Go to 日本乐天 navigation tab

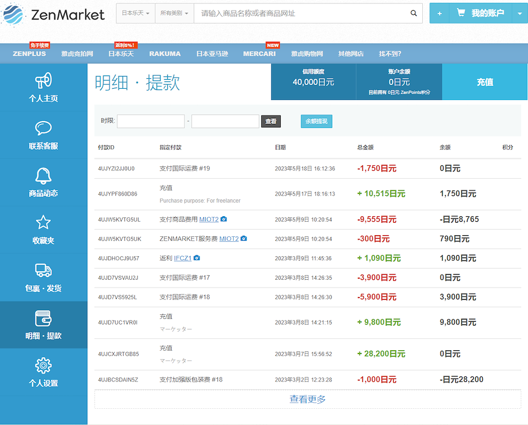coord(121,54)
